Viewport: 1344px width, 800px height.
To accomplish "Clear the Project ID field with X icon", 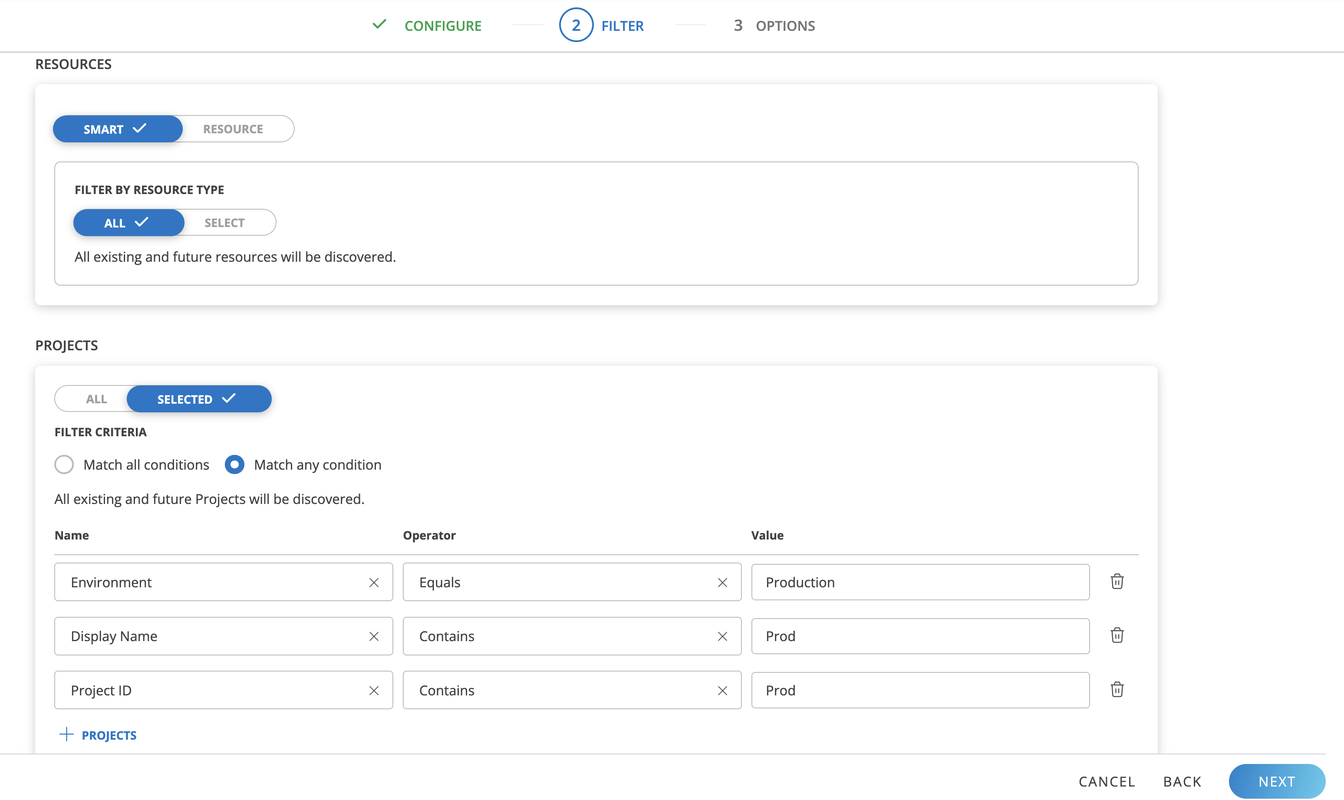I will (374, 691).
